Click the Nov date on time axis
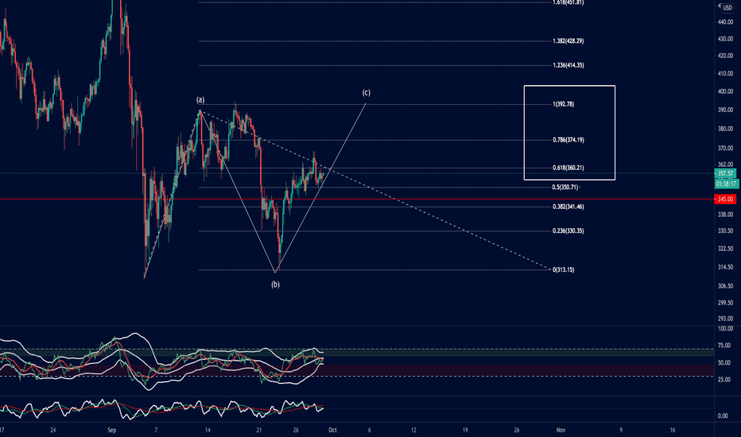The height and width of the screenshot is (437, 741). tap(561, 431)
